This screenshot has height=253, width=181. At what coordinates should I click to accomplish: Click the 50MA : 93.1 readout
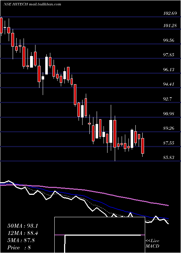[x=22, y=226]
